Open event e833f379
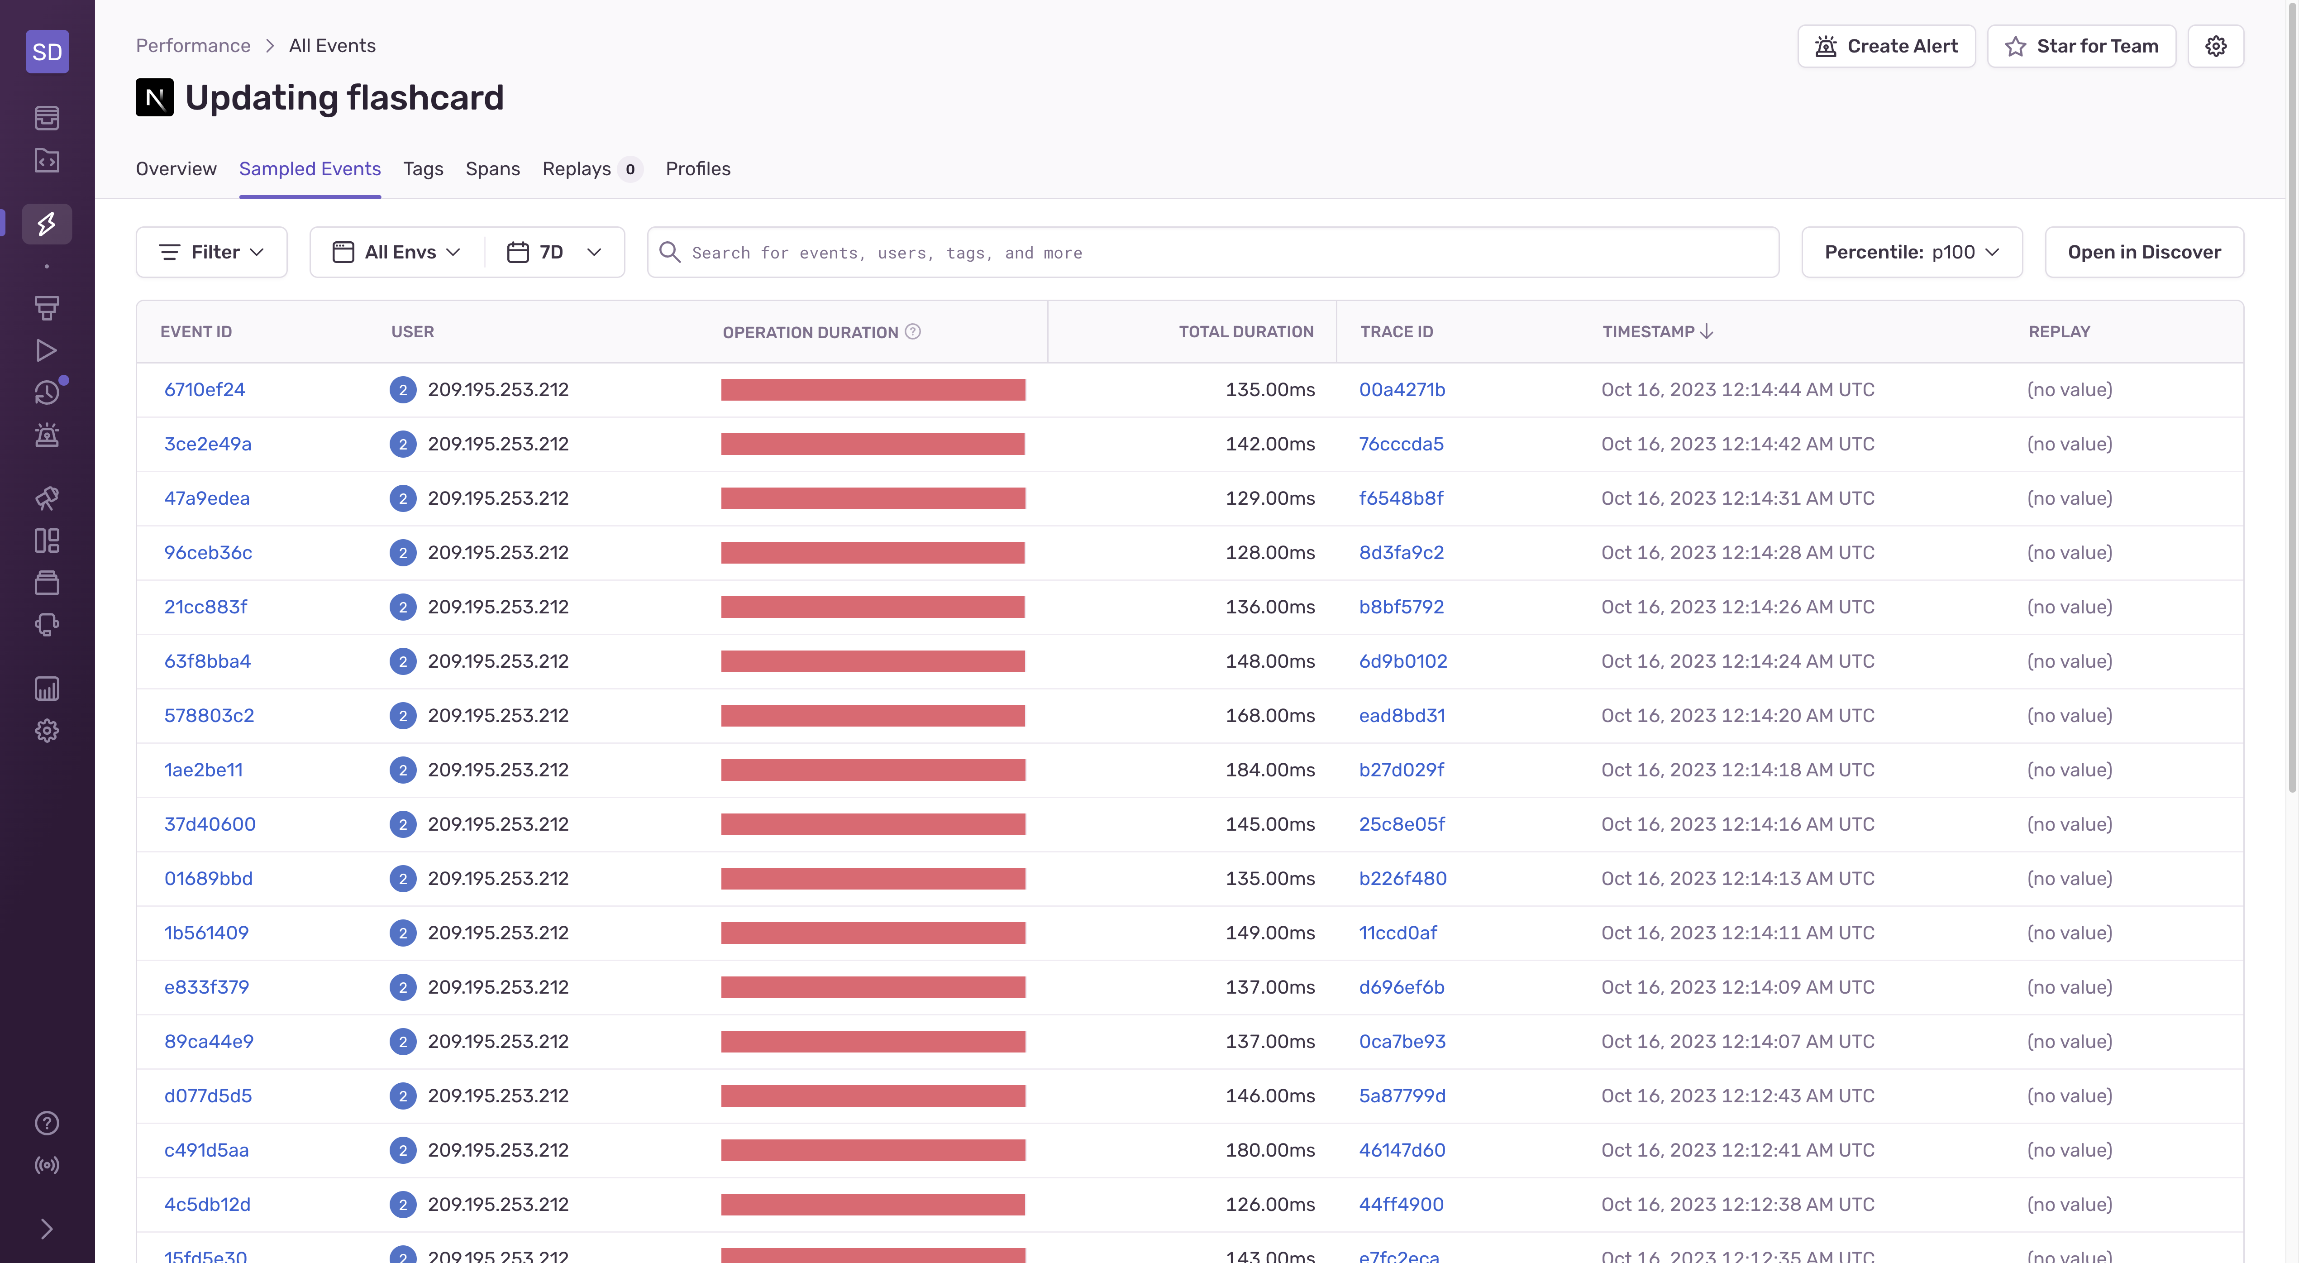 pyautogui.click(x=206, y=987)
